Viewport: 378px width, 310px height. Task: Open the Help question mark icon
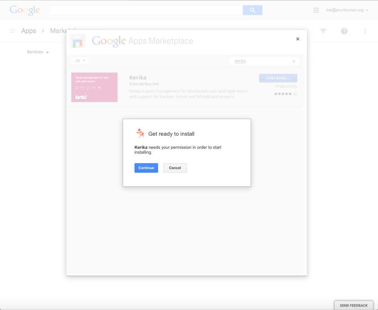click(344, 31)
